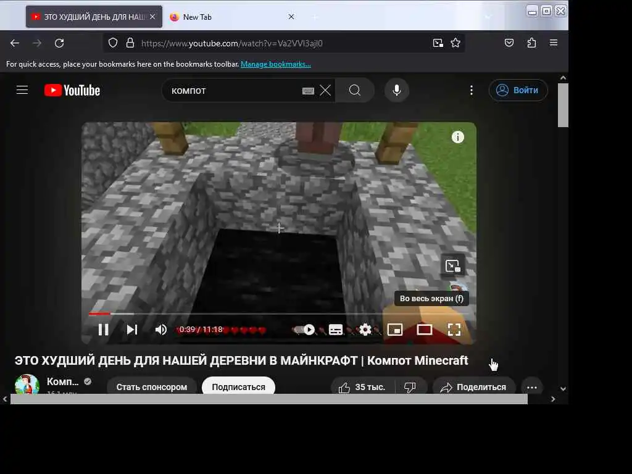Subscribe via the Подписаться button

[x=239, y=386]
